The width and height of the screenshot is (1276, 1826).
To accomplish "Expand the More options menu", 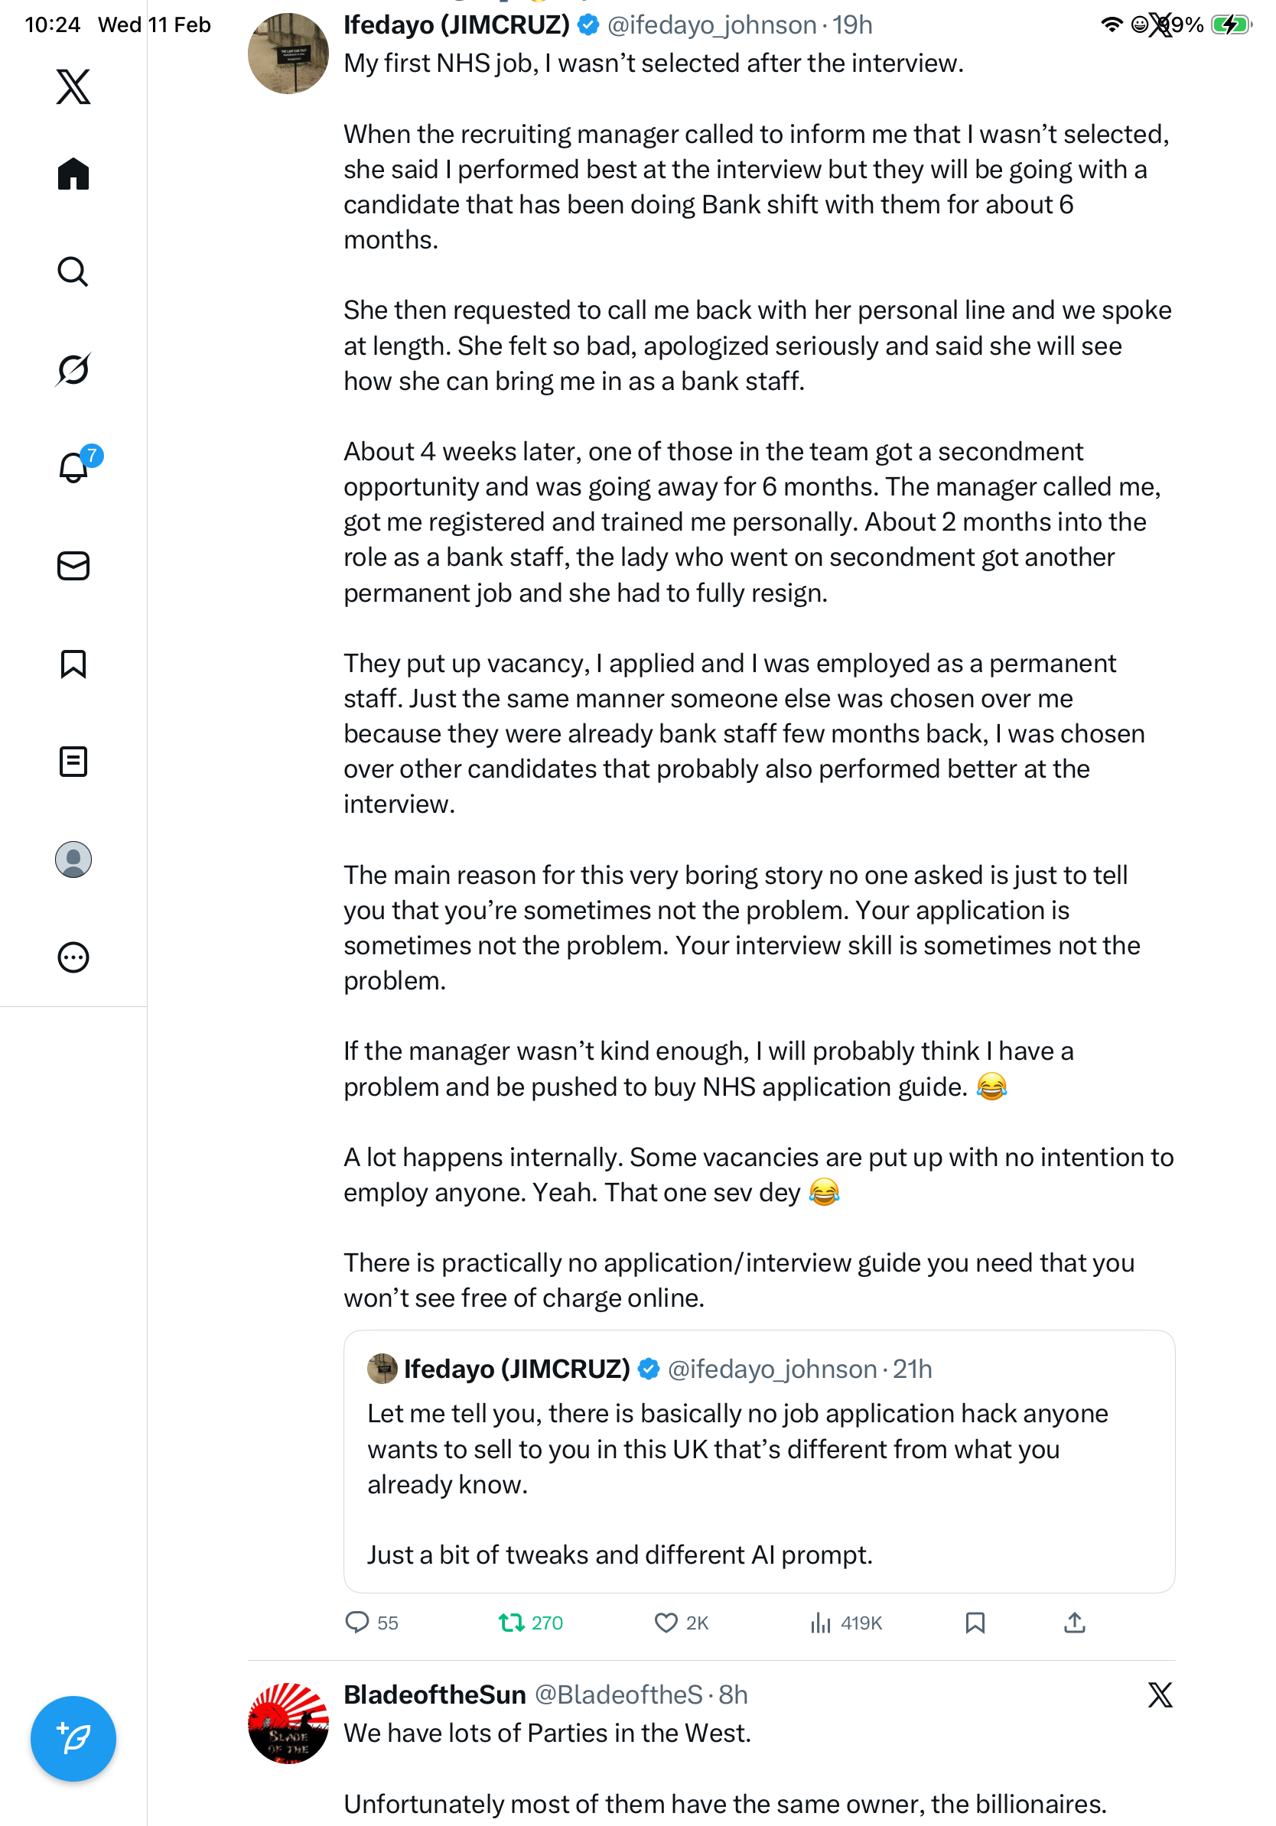I will (x=73, y=957).
